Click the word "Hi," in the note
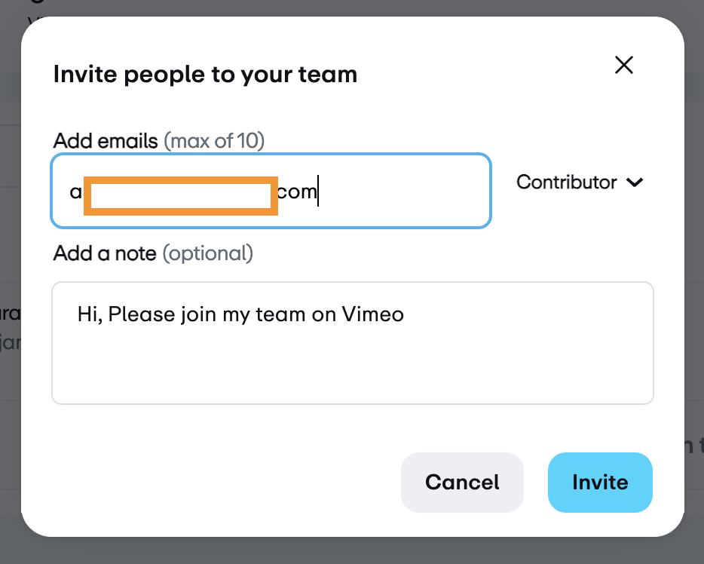The image size is (704, 564). 90,314
